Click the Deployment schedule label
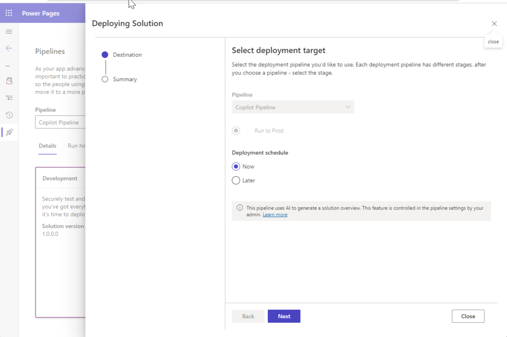This screenshot has height=337, width=507. 260,152
